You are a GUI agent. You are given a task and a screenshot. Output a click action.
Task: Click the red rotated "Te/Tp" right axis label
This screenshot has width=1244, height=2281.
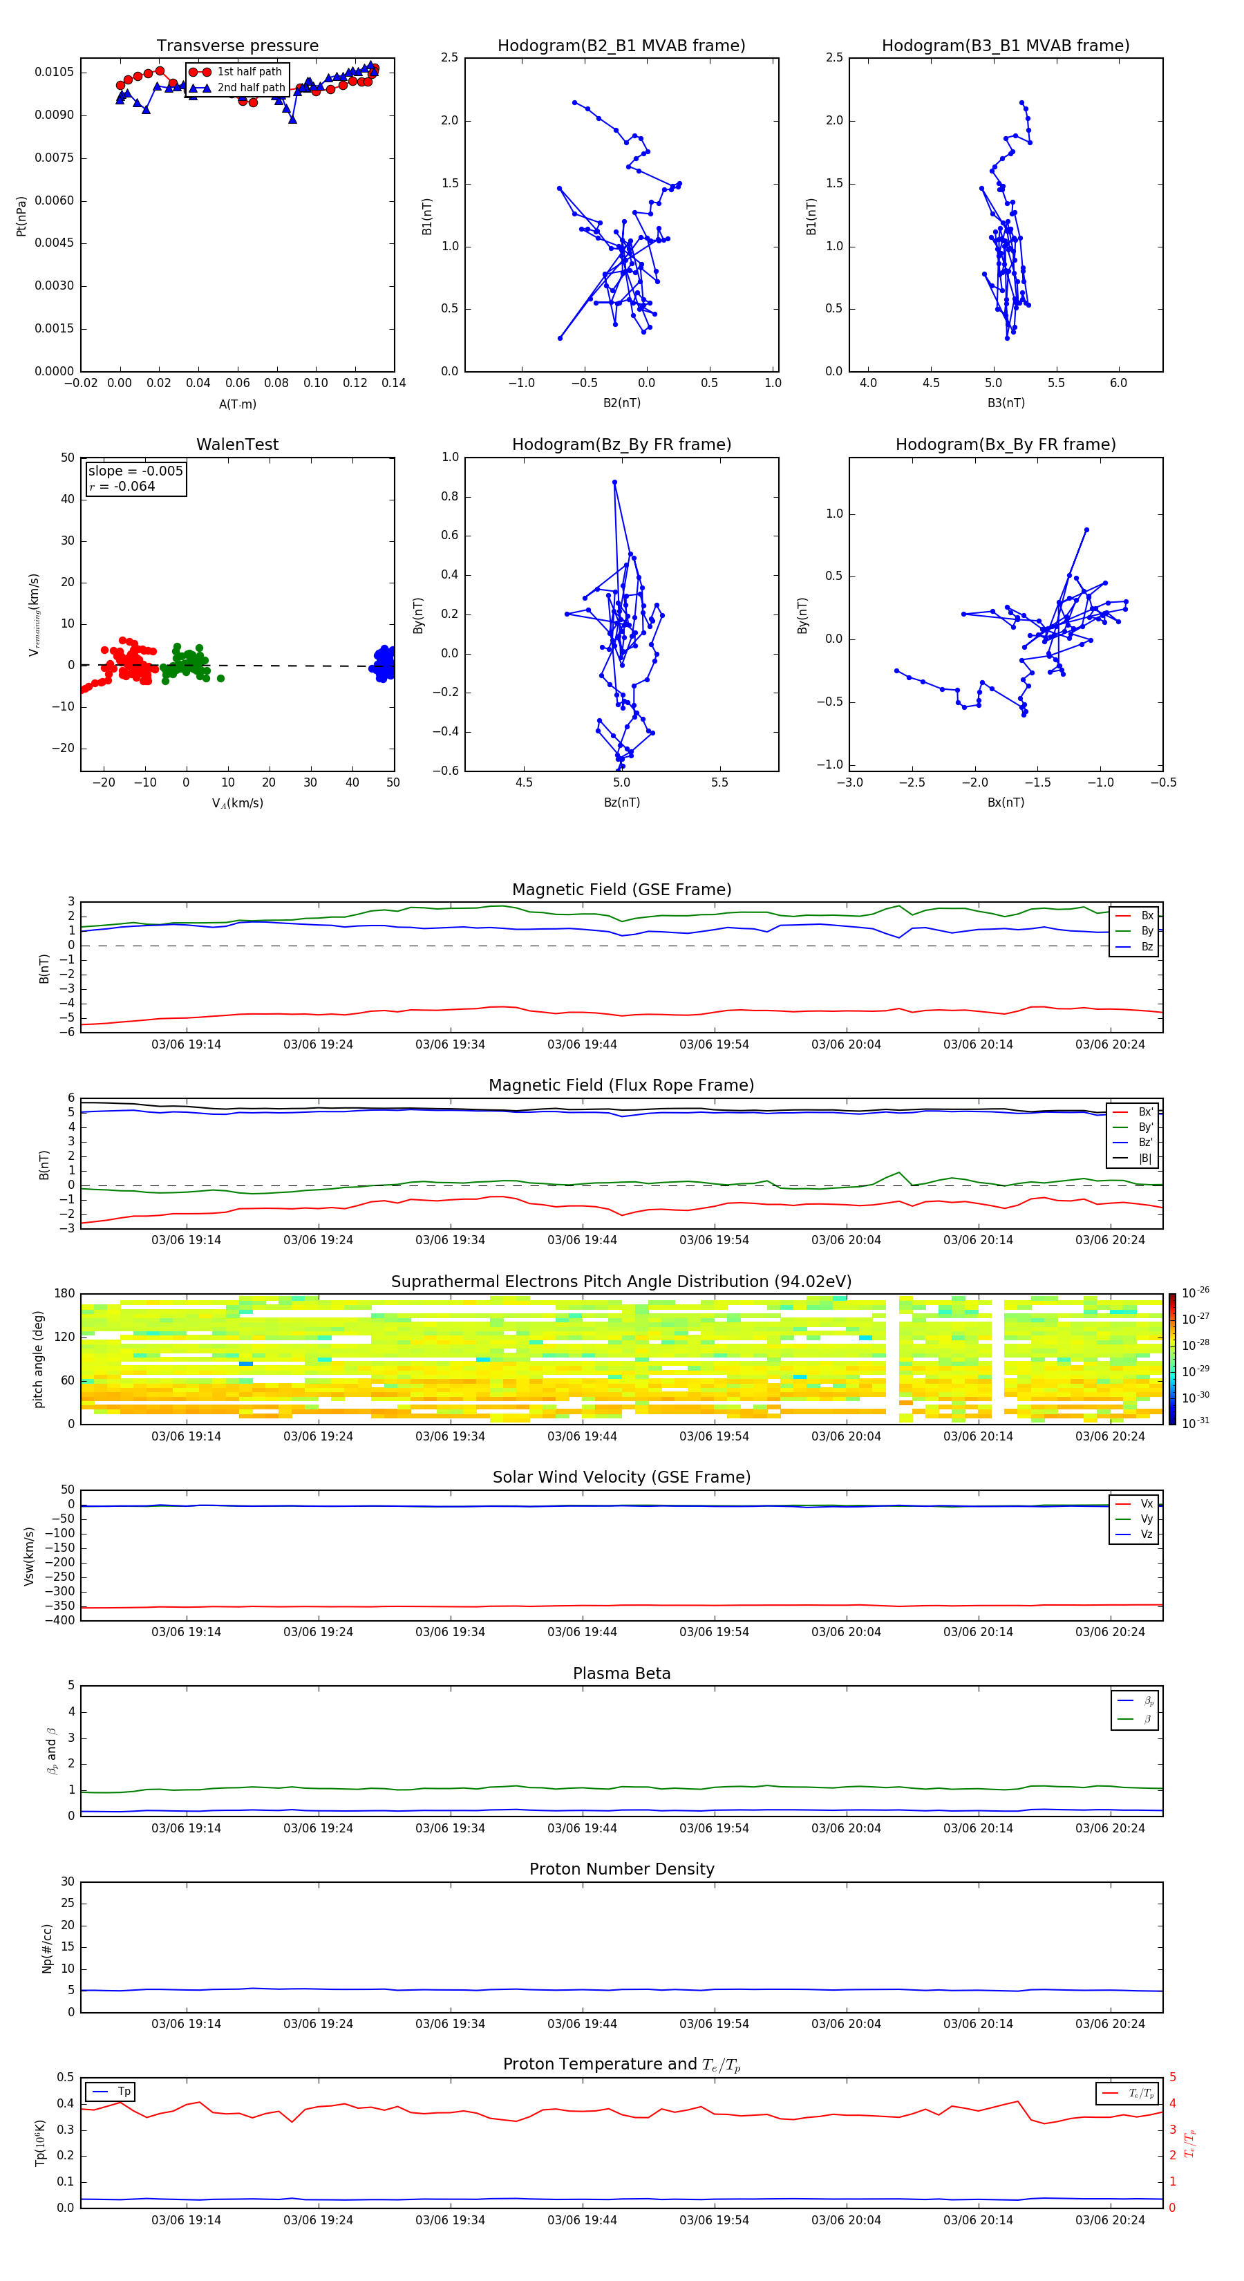1190,2143
